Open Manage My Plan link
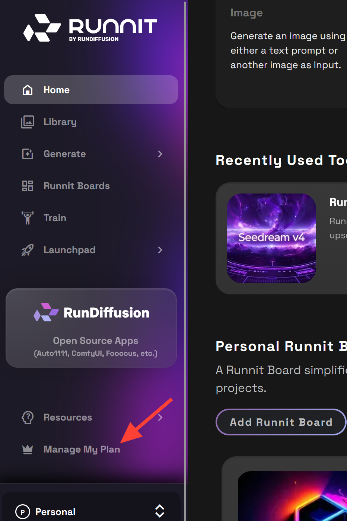The width and height of the screenshot is (347, 521). click(82, 450)
